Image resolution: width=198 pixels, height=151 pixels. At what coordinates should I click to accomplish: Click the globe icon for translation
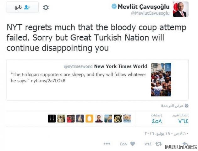(x=186, y=106)
